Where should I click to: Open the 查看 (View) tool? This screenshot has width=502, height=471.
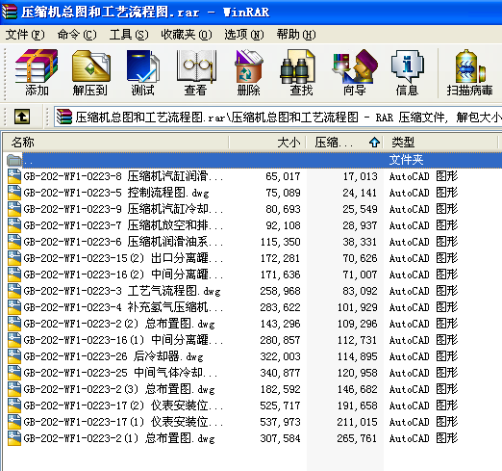tap(196, 72)
